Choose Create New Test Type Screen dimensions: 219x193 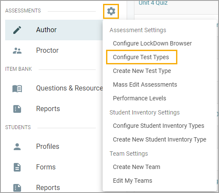142,71
